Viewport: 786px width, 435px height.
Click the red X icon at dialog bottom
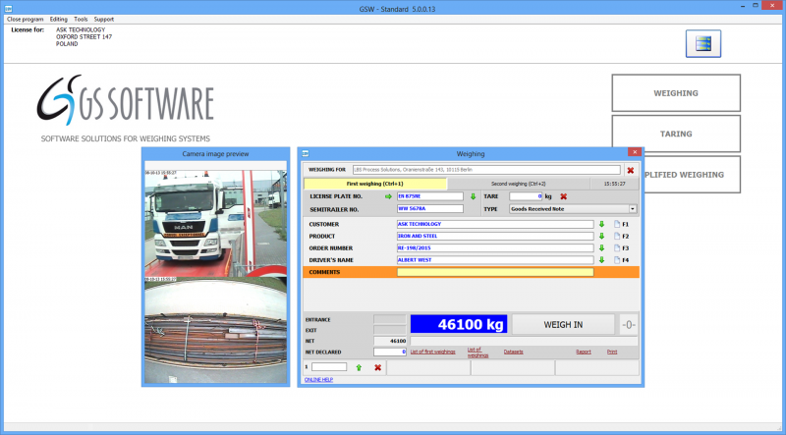pyautogui.click(x=377, y=366)
